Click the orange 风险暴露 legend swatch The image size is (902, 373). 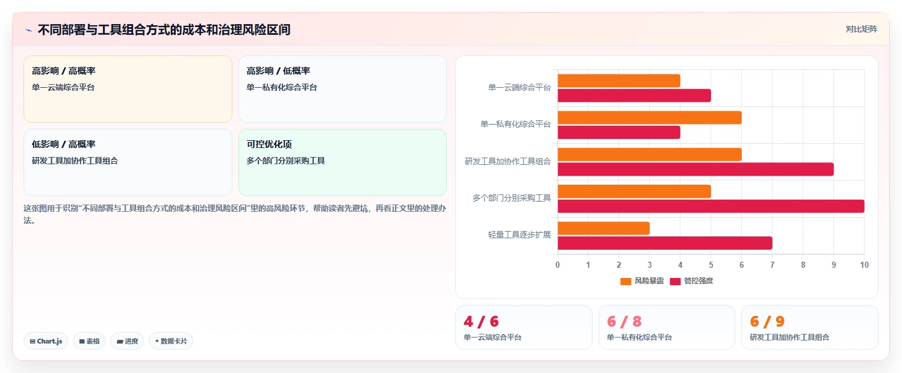click(x=626, y=281)
